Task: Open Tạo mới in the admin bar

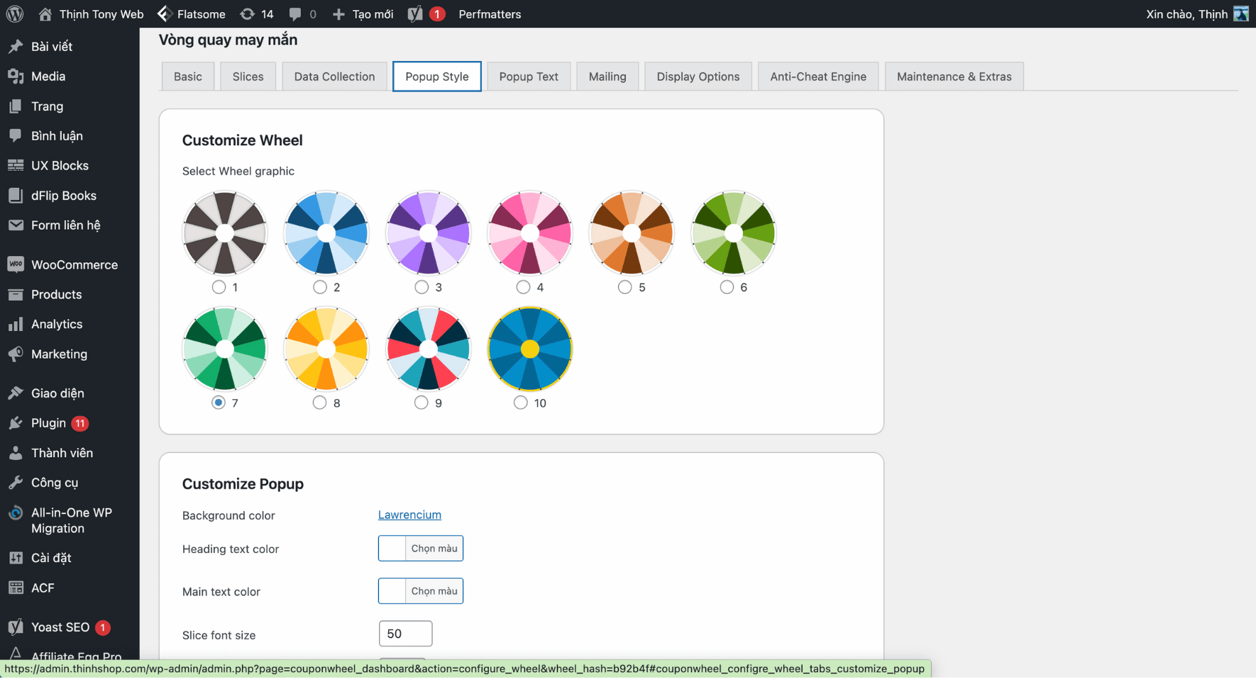Action: coord(362,13)
